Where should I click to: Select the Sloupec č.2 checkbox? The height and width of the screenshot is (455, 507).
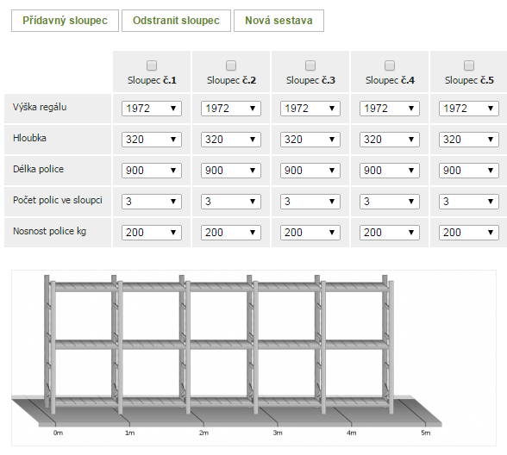(231, 65)
